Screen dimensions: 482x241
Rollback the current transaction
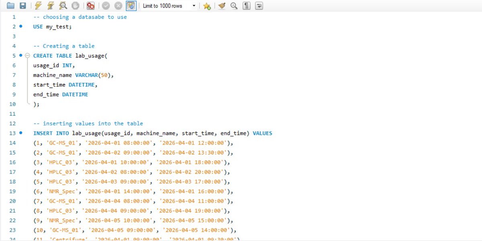coord(118,6)
